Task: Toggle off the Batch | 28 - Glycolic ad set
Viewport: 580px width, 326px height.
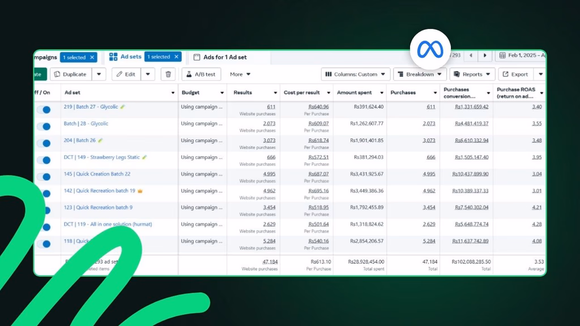Action: pos(44,126)
